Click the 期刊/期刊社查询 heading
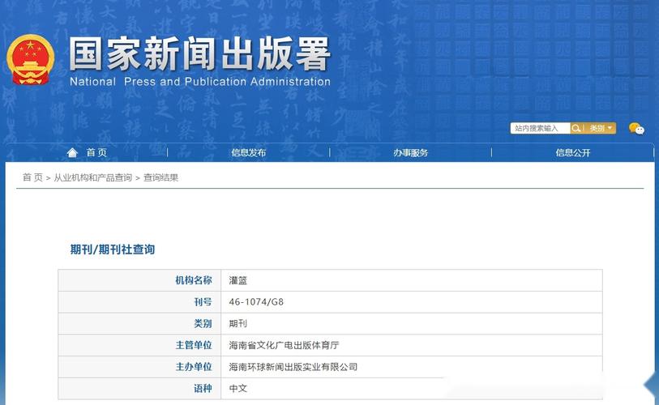The image size is (659, 405). click(113, 249)
